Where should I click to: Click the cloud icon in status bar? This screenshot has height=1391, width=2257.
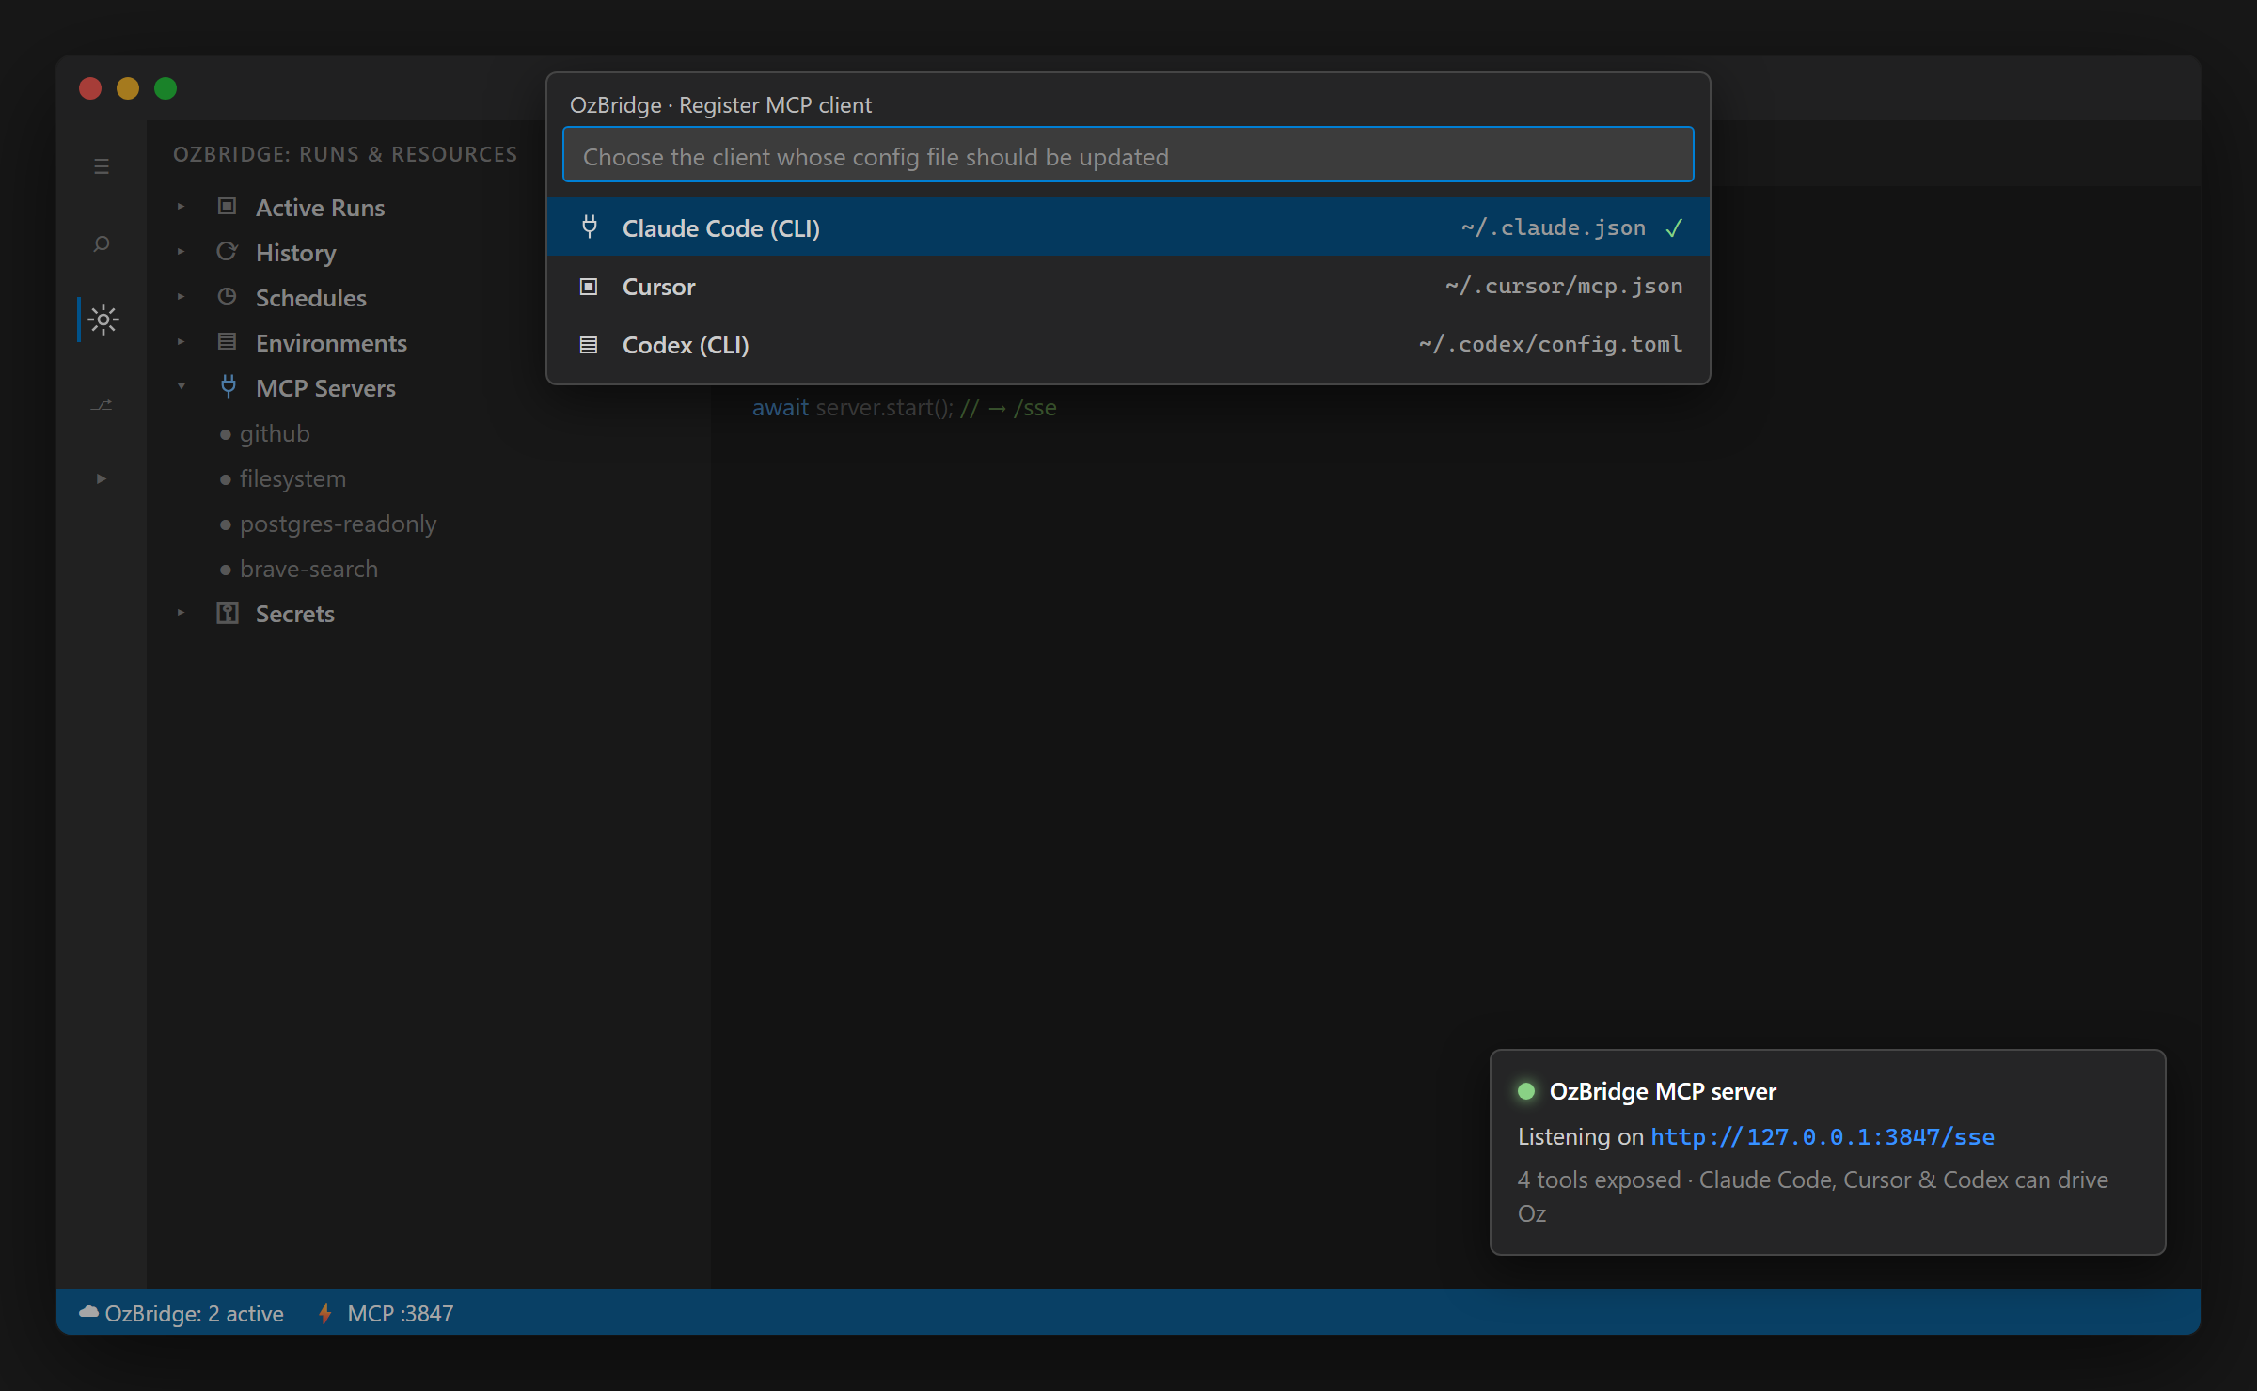click(88, 1312)
